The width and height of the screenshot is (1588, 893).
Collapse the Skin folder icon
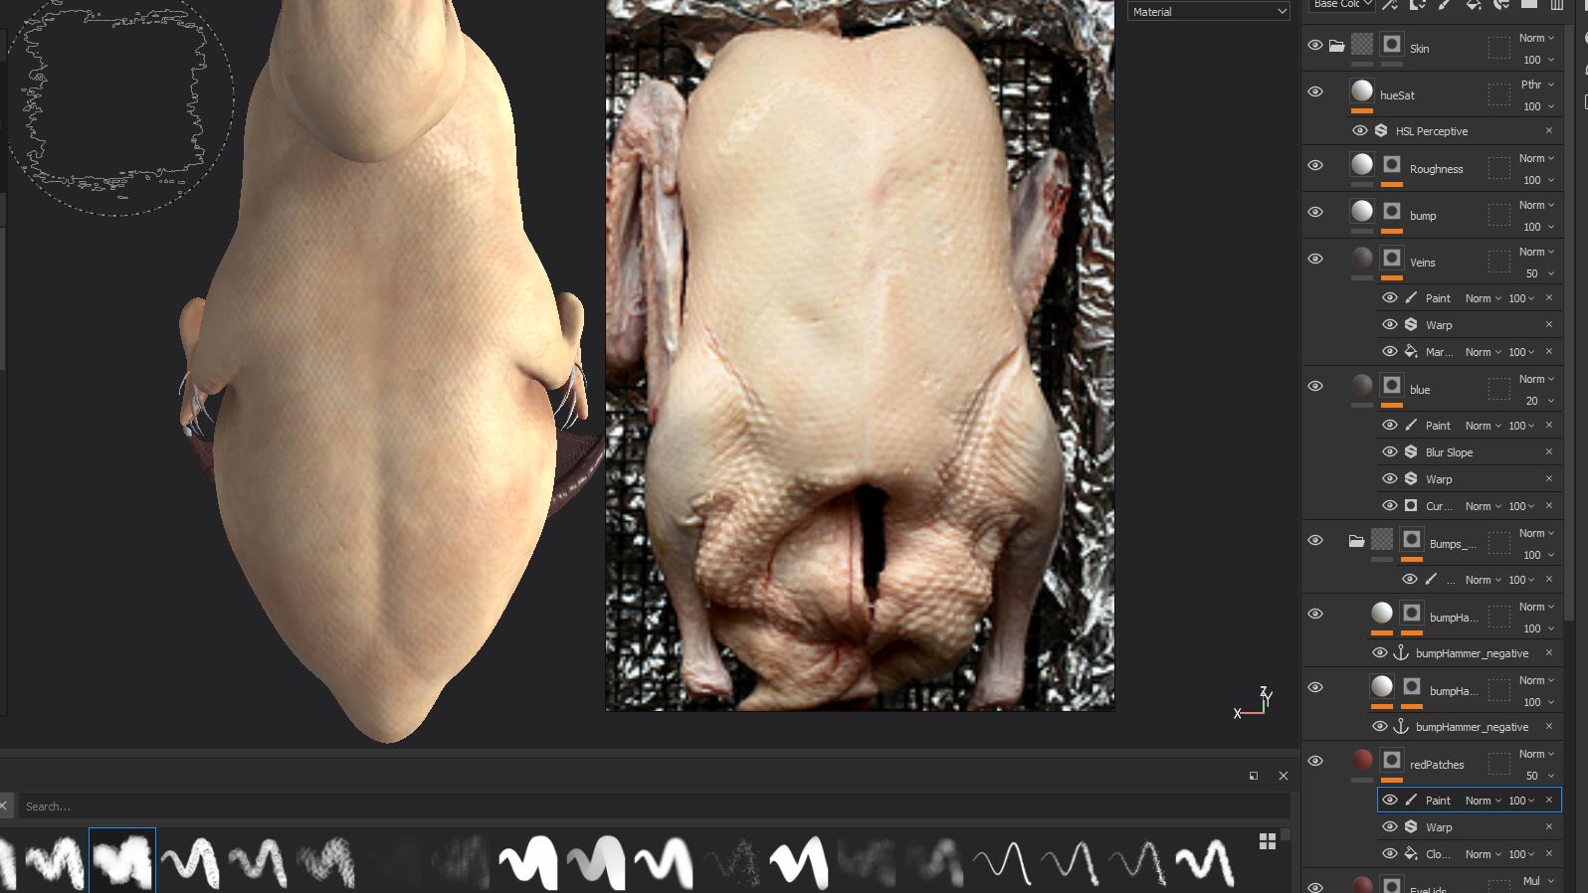(1337, 46)
